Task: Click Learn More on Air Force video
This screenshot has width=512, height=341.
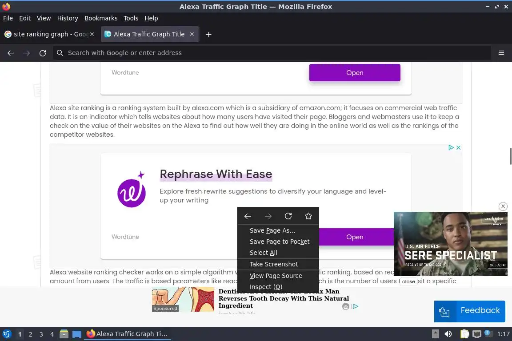Action: point(494,219)
